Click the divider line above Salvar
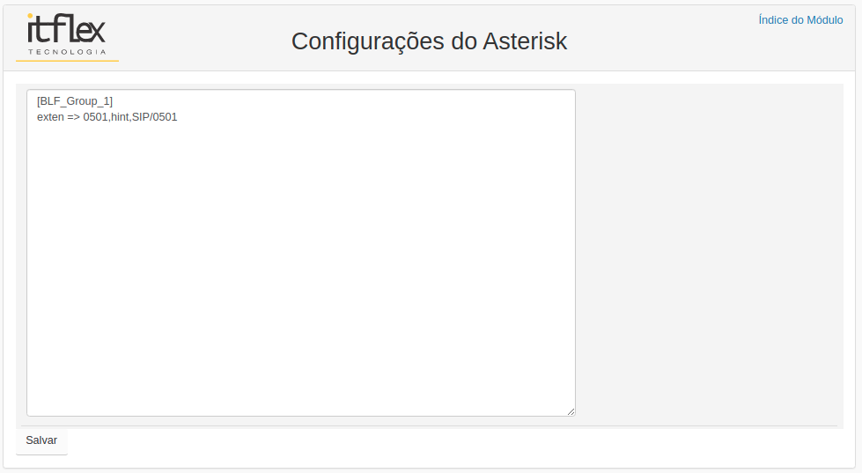Viewport: 862px width, 473px height. [429, 425]
